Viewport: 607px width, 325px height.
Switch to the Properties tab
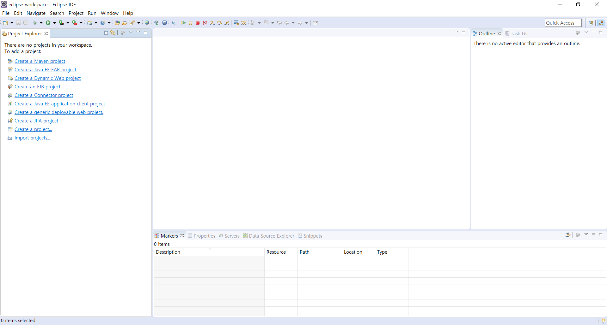click(201, 236)
